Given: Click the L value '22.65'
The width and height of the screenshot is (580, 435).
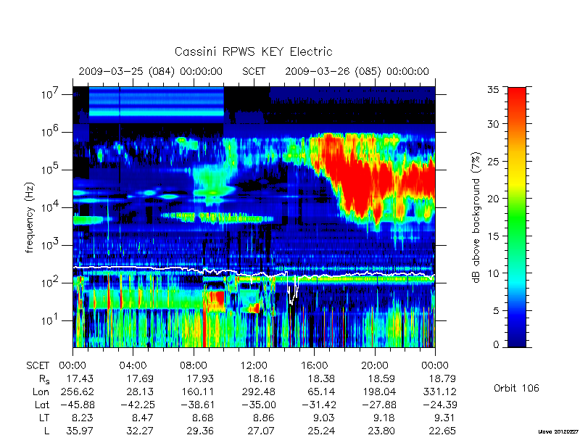Looking at the screenshot, I should 442,431.
